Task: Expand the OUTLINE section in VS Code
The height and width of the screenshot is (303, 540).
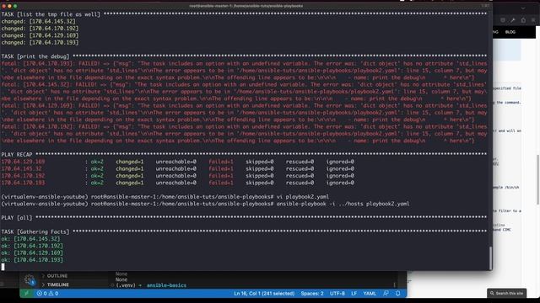Action: pyautogui.click(x=55, y=276)
